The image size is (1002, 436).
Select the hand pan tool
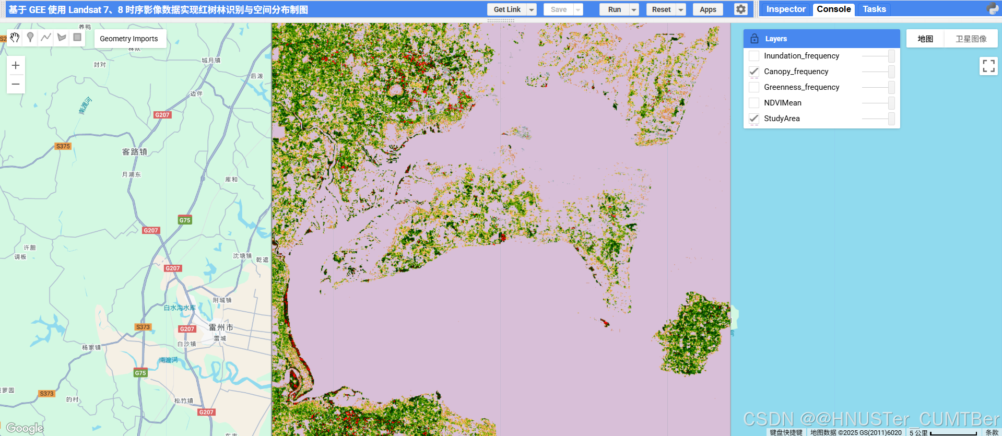point(15,37)
